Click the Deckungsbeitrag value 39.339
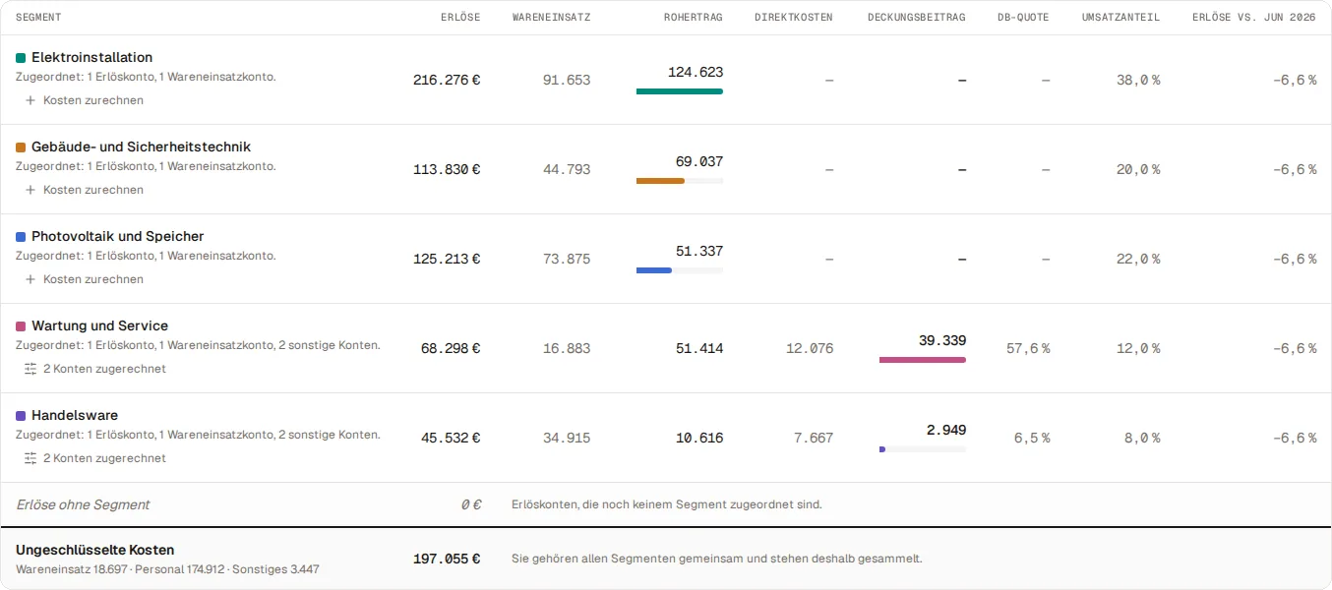 [942, 340]
